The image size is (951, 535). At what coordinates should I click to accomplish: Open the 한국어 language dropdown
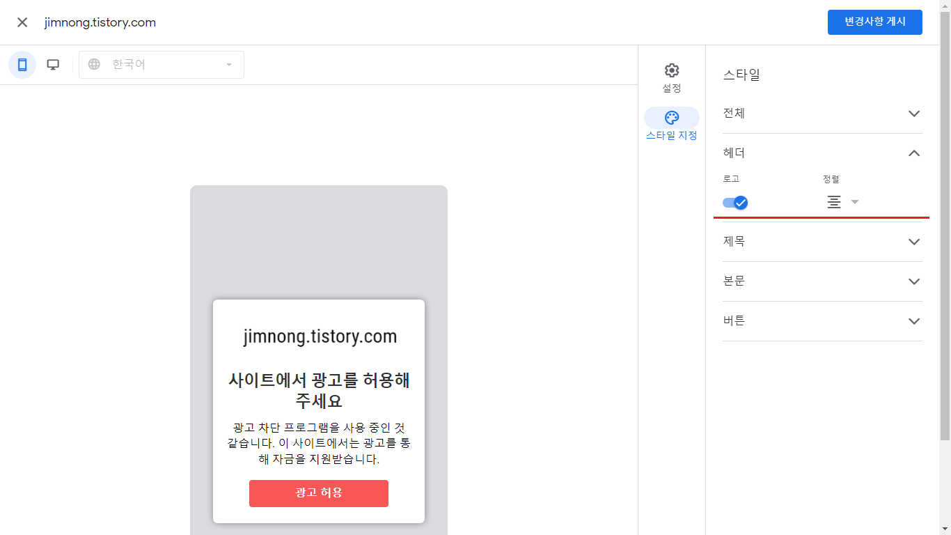162,65
